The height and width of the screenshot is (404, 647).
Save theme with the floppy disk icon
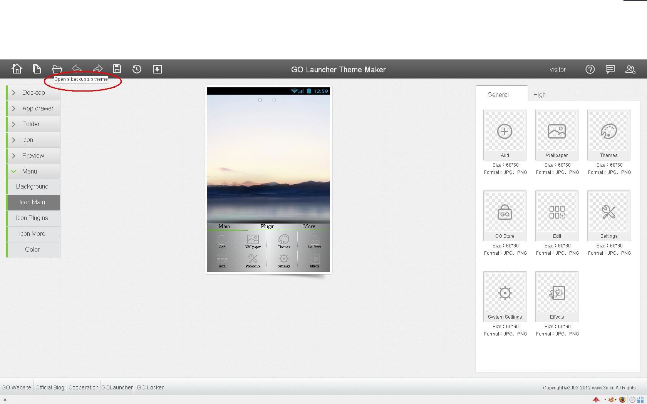pyautogui.click(x=117, y=69)
